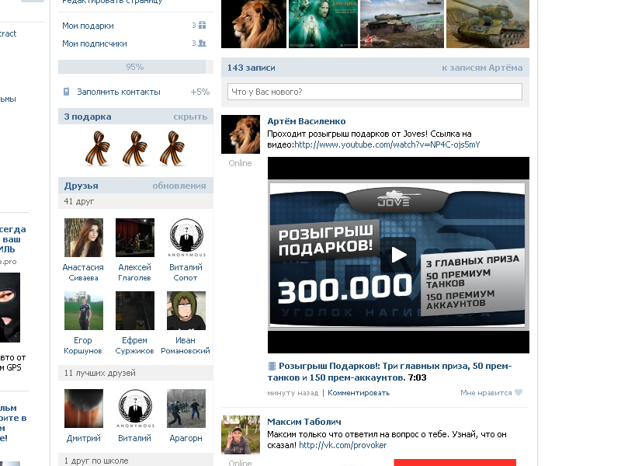Image resolution: width=621 pixels, height=466 pixels.
Task: Open Иван Романовский name link
Action: pos(186,345)
